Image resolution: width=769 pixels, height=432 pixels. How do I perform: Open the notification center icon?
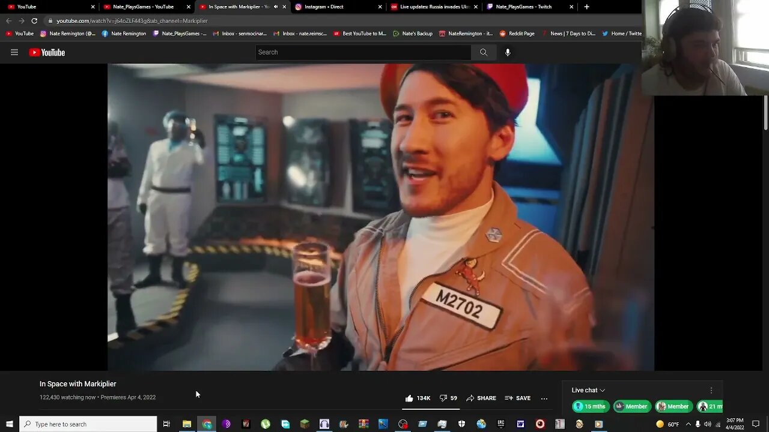(756, 424)
